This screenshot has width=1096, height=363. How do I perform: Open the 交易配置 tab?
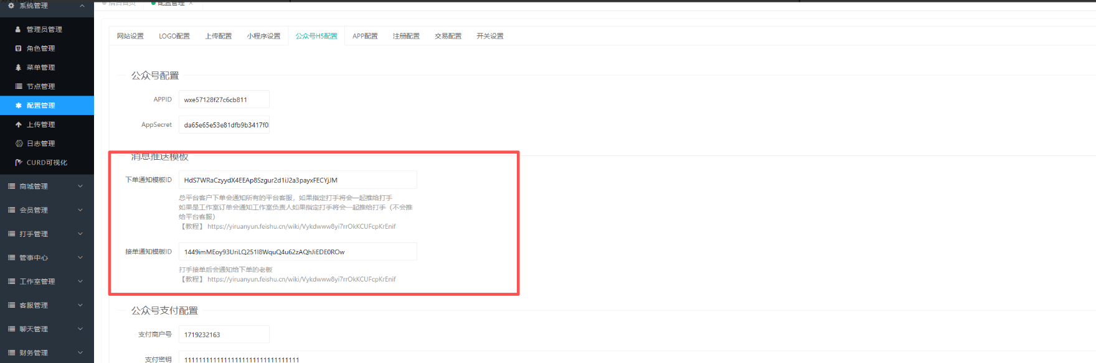[x=448, y=36]
